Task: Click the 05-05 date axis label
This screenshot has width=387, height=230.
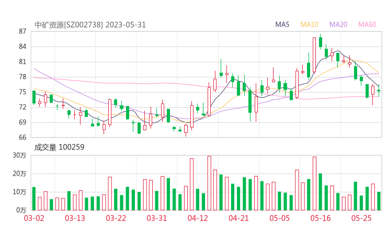Action: tap(279, 218)
